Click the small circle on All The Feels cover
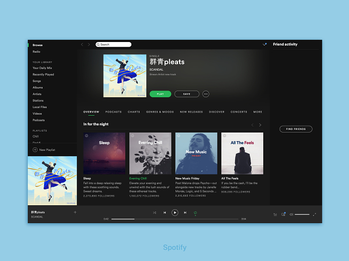This screenshot has width=349, height=261. point(224,136)
